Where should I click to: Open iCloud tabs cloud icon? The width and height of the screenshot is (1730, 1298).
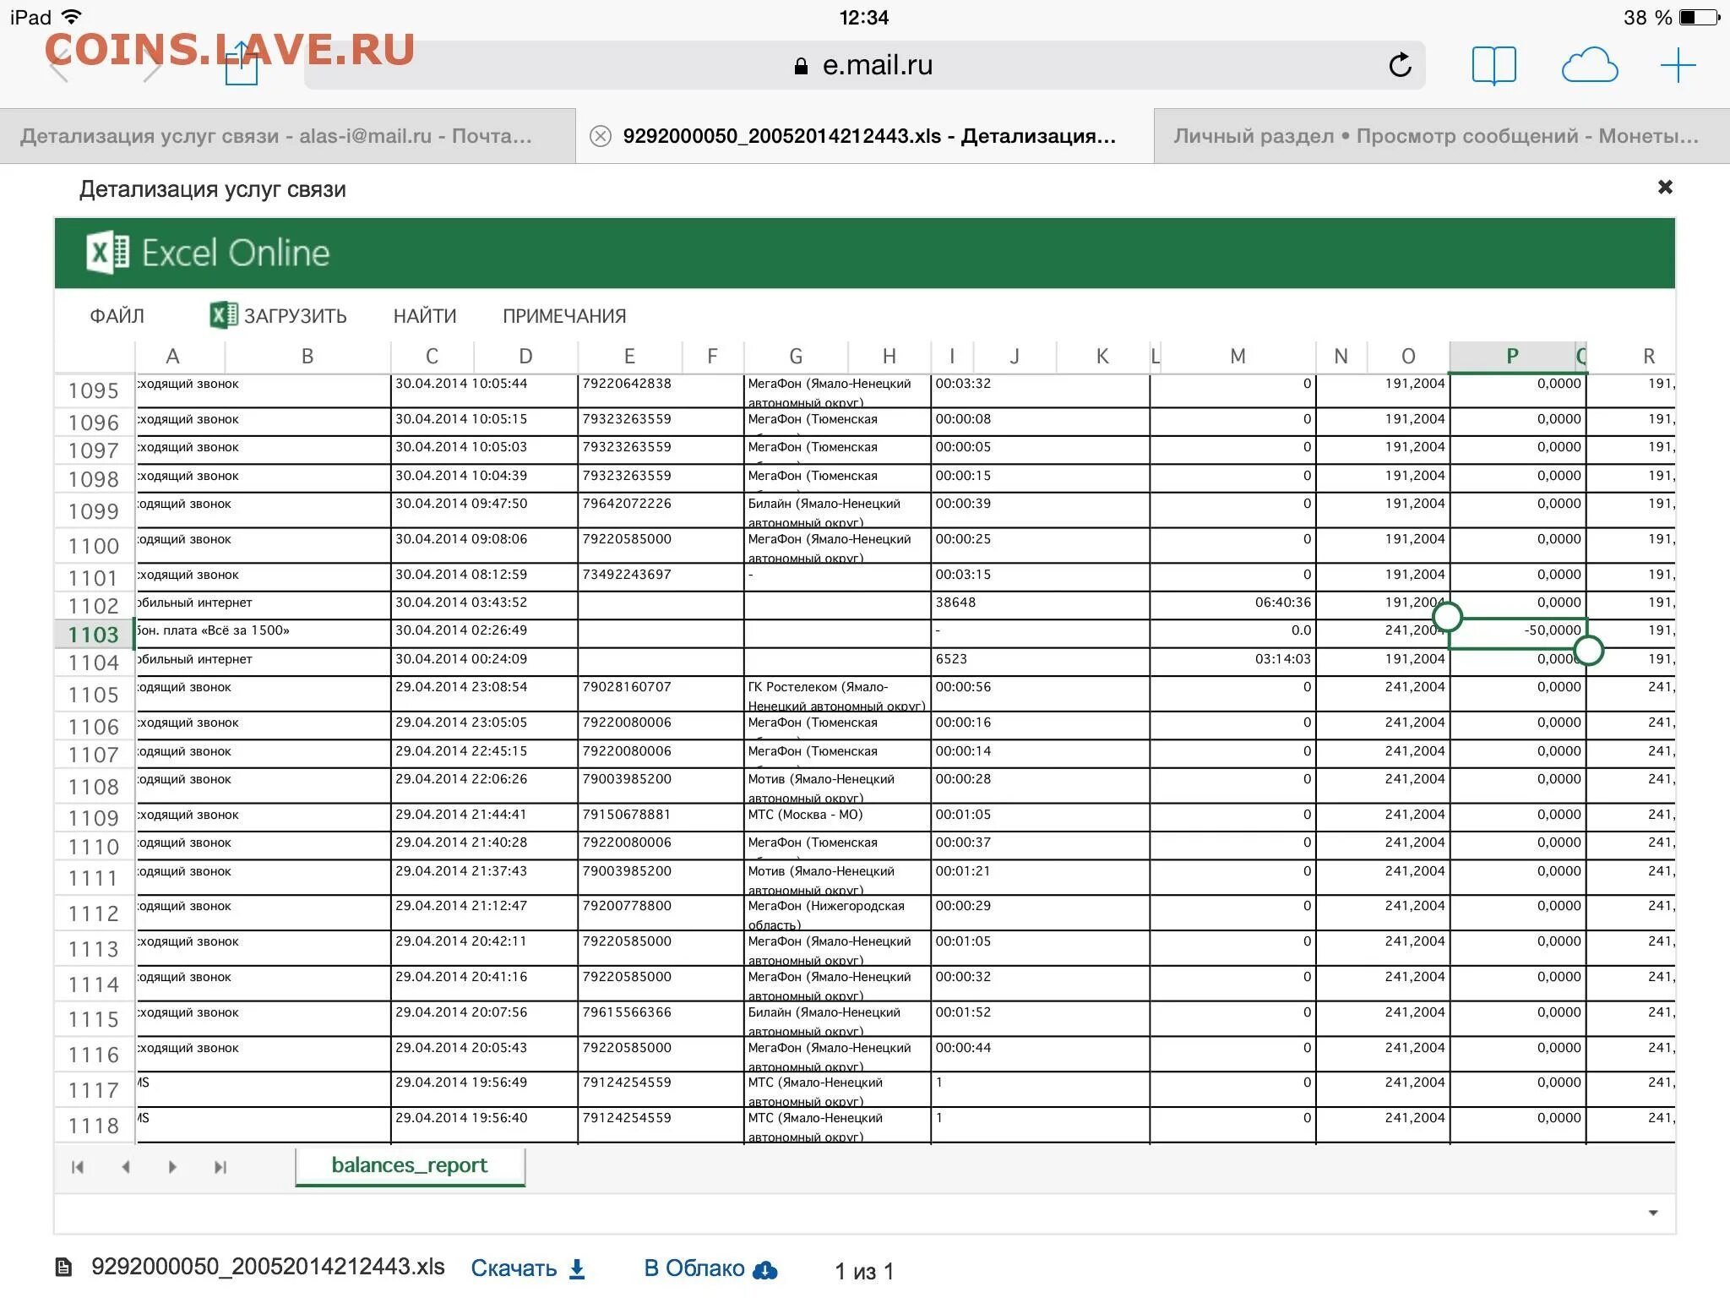(1589, 65)
